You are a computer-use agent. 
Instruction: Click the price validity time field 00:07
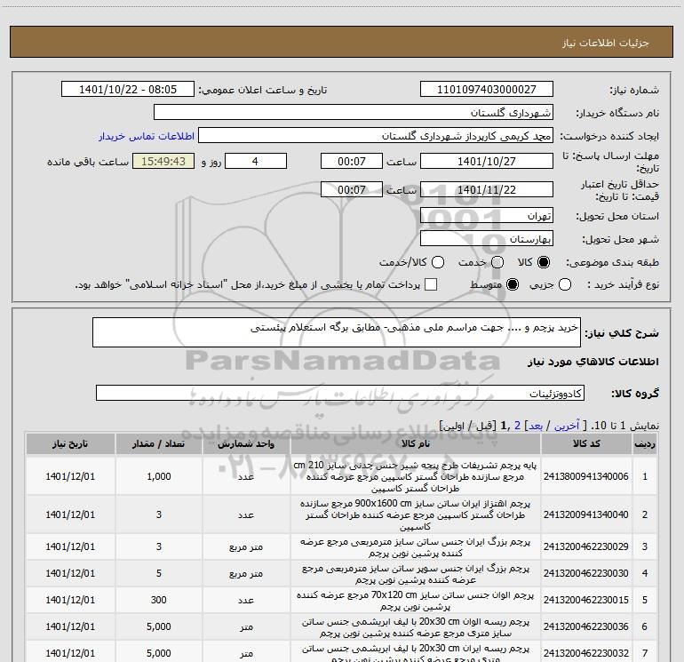click(x=352, y=190)
